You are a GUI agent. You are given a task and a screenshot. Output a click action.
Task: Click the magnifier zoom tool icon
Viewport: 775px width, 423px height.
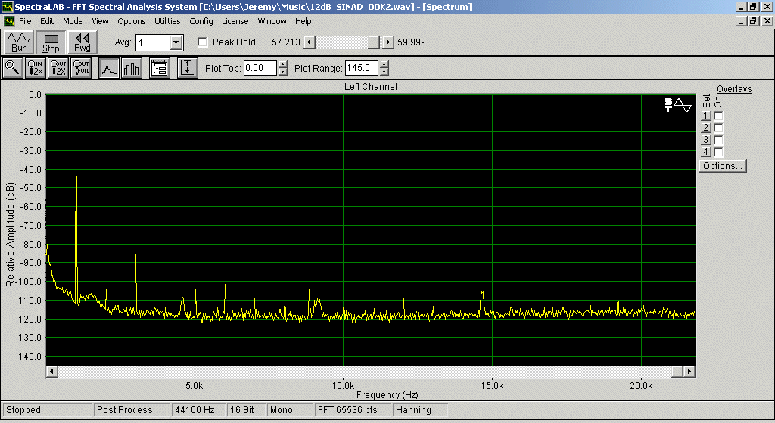click(13, 68)
